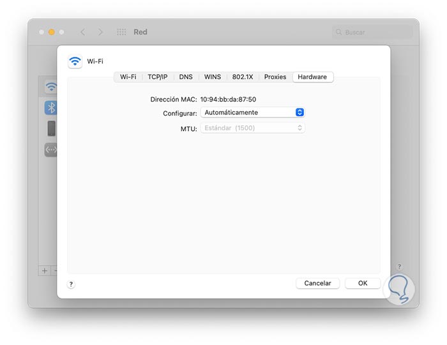Open help with the sheet's question mark button
This screenshot has height=345, width=447.
pos(71,284)
